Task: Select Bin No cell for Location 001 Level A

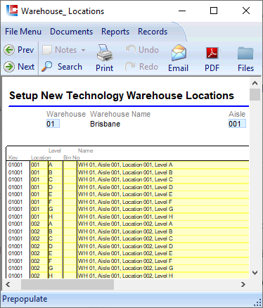Action: tap(70, 165)
